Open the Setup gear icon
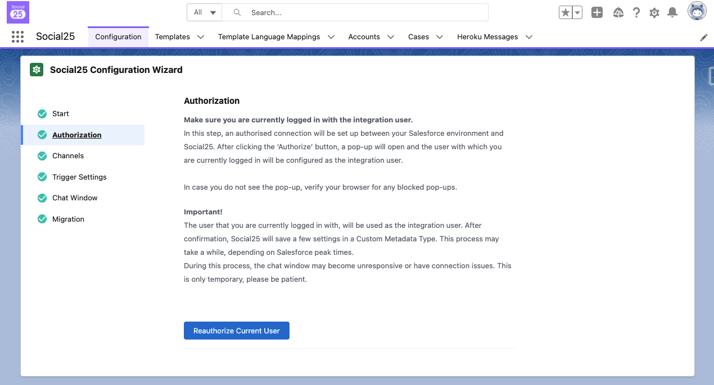The width and height of the screenshot is (714, 385). pos(654,12)
